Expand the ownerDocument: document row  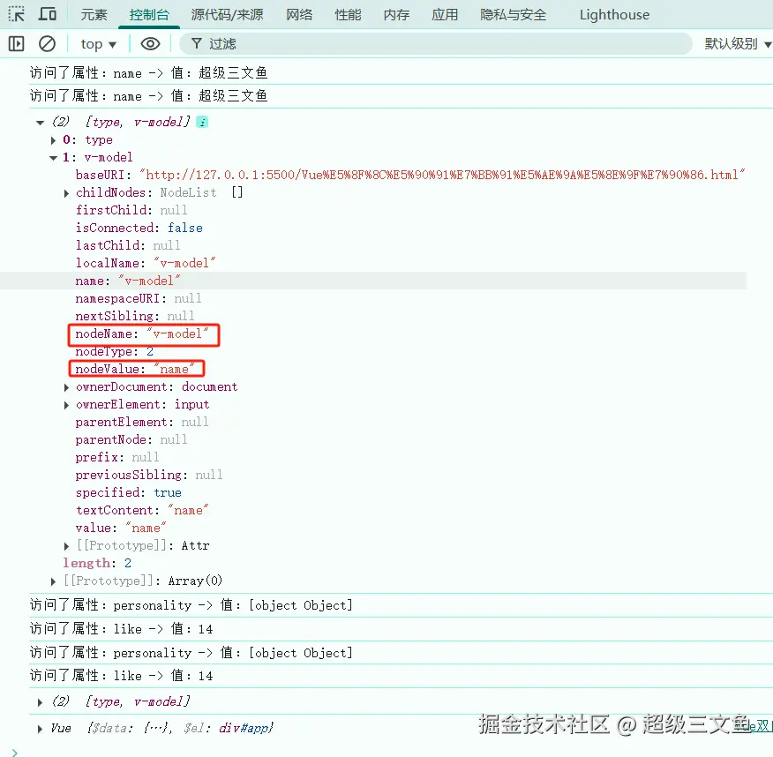tap(66, 387)
